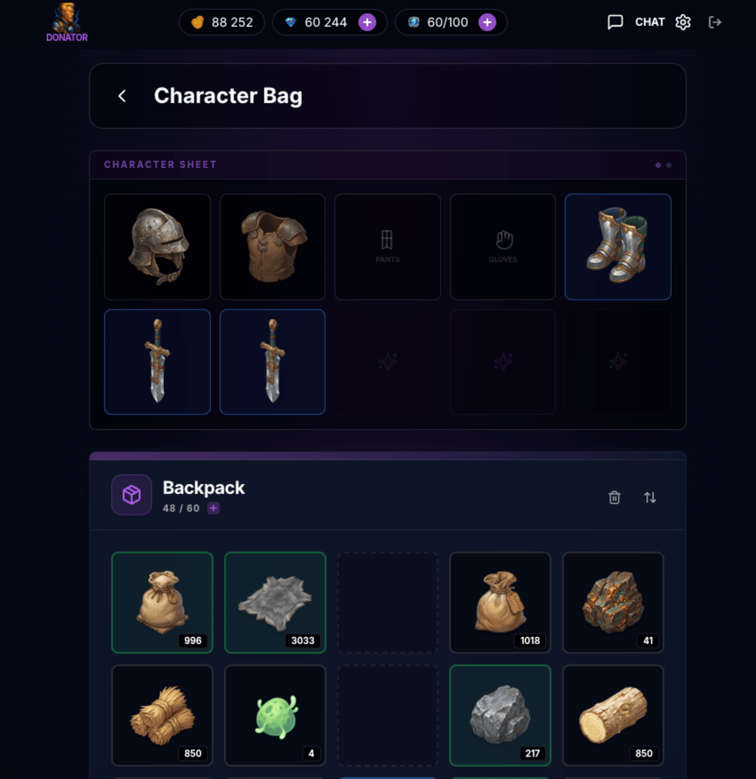The height and width of the screenshot is (779, 756).
Task: Click the back arrow beside Character Bag
Action: [122, 96]
